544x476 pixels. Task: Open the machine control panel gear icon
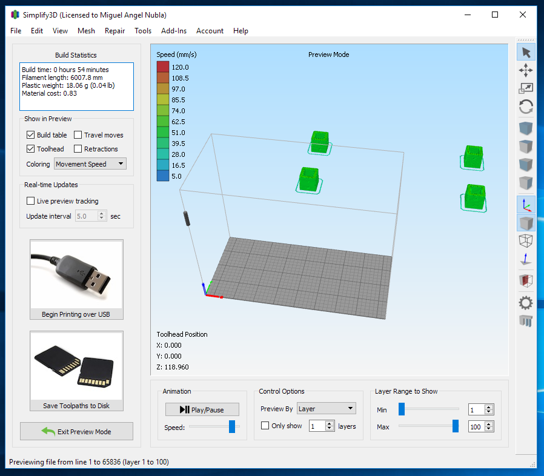[x=526, y=303]
